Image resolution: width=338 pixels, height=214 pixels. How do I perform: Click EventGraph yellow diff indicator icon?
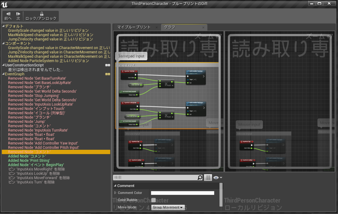[108, 74]
